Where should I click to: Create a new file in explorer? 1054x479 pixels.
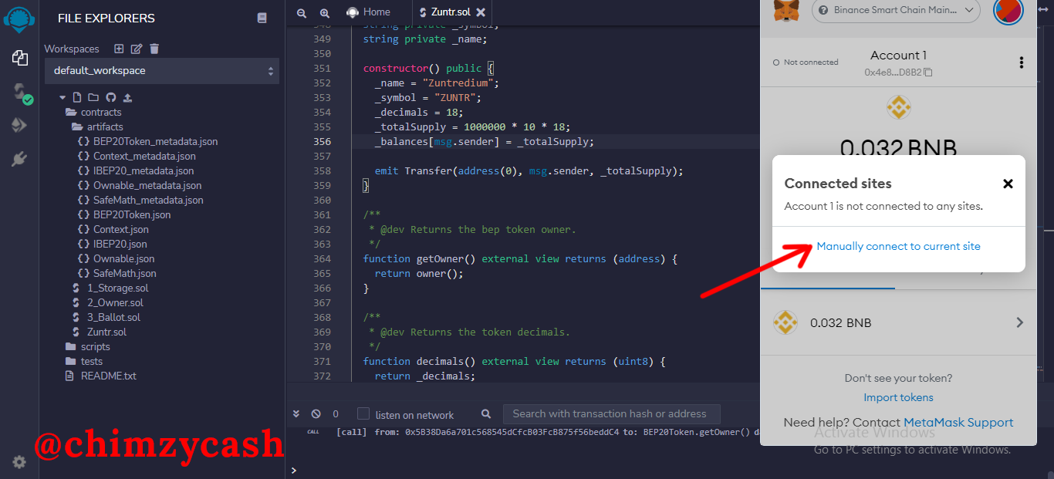76,98
